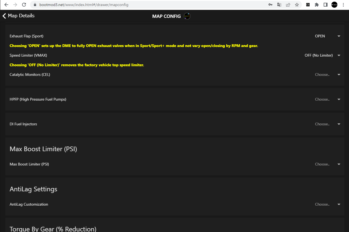The image size is (349, 232).
Task: Click the screenshot extension icon
Action: pyautogui.click(x=308, y=5)
